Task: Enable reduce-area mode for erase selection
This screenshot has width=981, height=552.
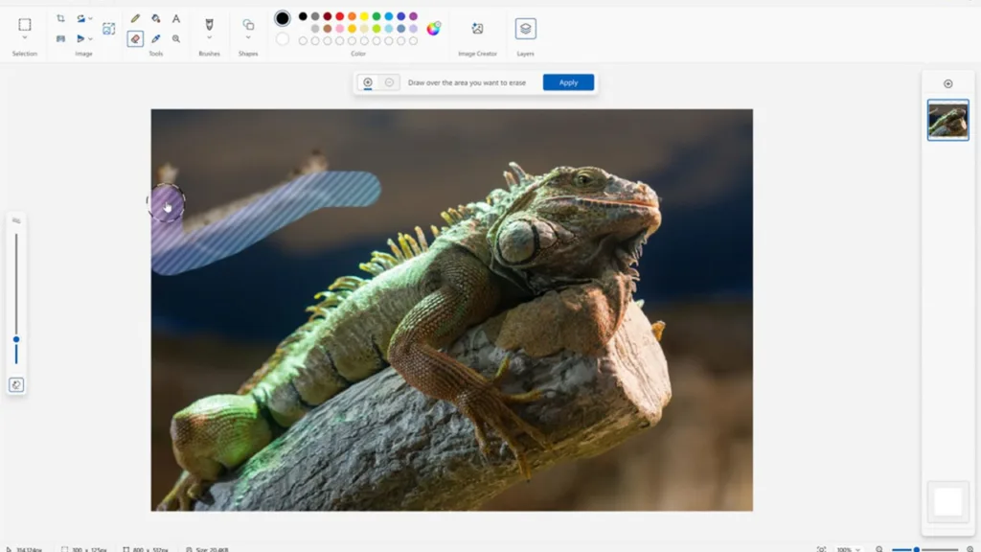Action: 389,82
